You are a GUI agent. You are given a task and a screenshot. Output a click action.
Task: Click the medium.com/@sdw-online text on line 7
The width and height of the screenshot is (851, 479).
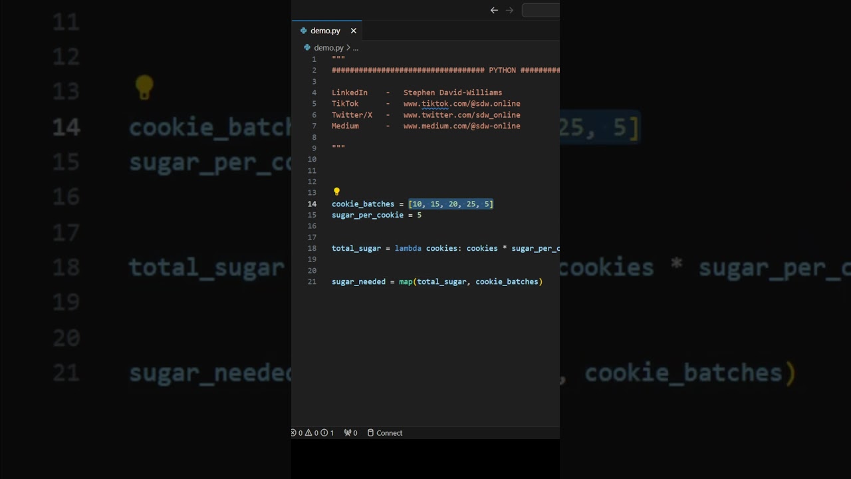(x=461, y=126)
